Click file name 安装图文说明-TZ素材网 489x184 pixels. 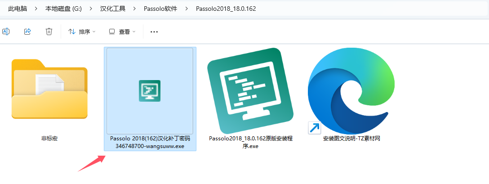tap(351, 139)
